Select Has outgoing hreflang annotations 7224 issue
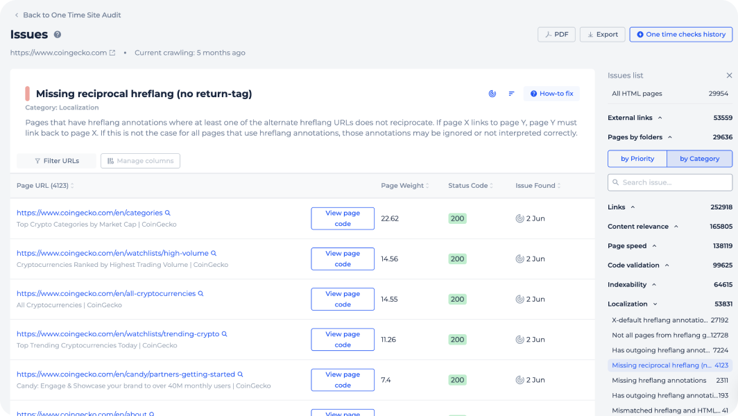Image resolution: width=738 pixels, height=416 pixels. 670,350
